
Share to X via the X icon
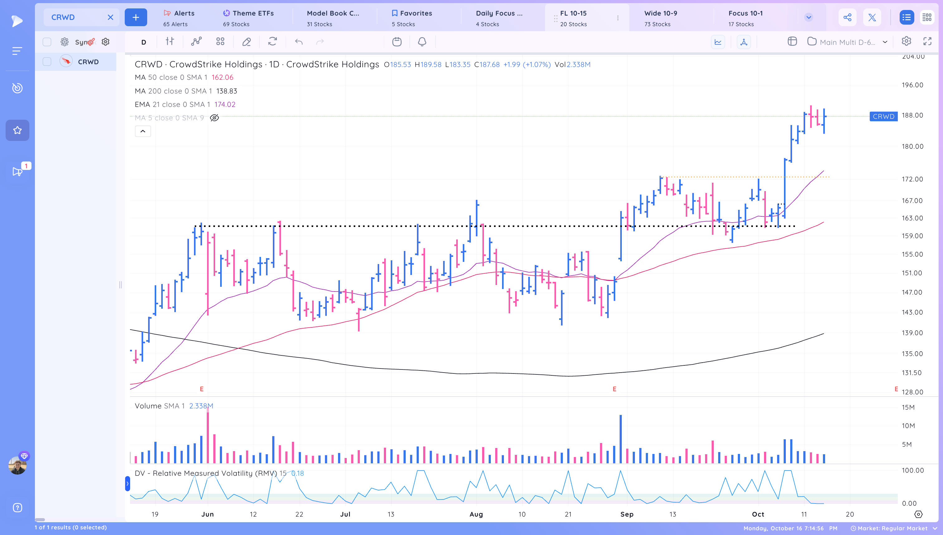(872, 17)
